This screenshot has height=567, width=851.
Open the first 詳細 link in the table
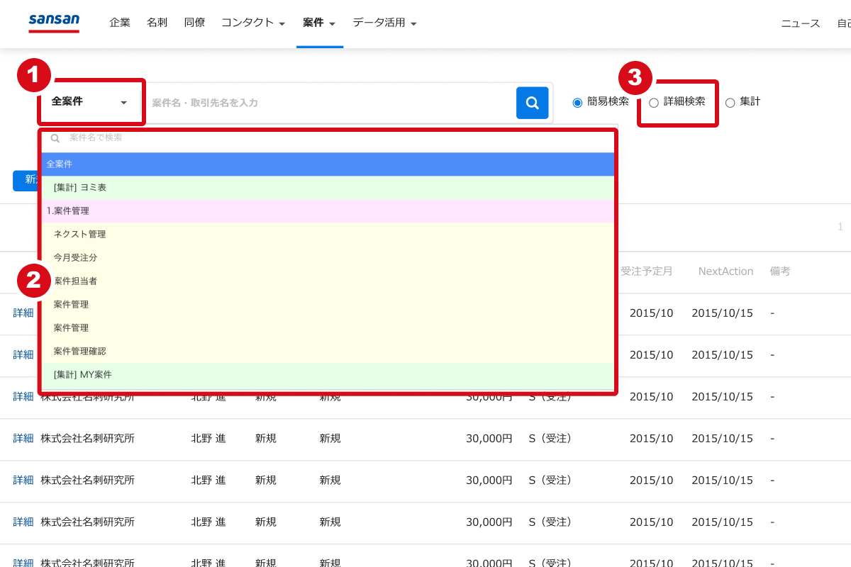point(23,313)
